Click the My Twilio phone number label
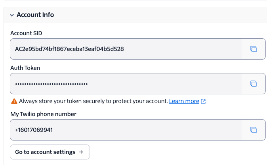The image size is (267, 165). pos(43,114)
